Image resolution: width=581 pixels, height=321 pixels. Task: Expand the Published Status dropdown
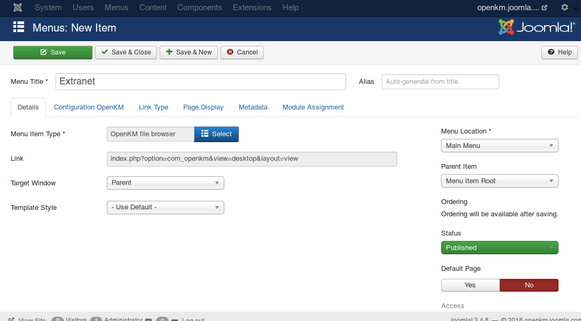coord(499,248)
